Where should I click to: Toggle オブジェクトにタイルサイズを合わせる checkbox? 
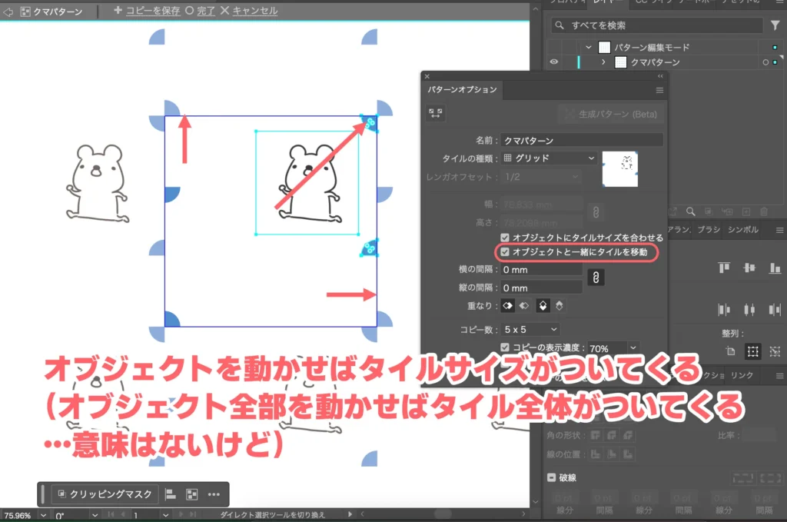pyautogui.click(x=505, y=238)
